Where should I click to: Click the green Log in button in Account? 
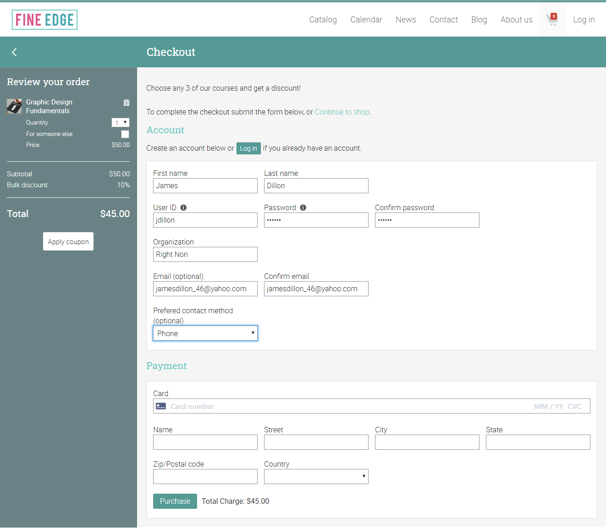pos(248,148)
